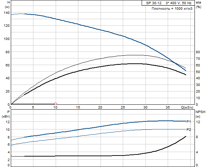
Task: Click the 35 tick on flow axis
Action: [x=168, y=108]
